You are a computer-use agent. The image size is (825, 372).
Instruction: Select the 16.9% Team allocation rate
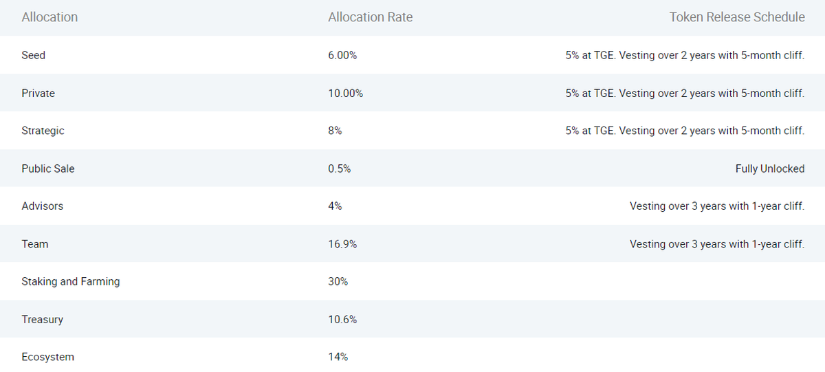(x=342, y=244)
